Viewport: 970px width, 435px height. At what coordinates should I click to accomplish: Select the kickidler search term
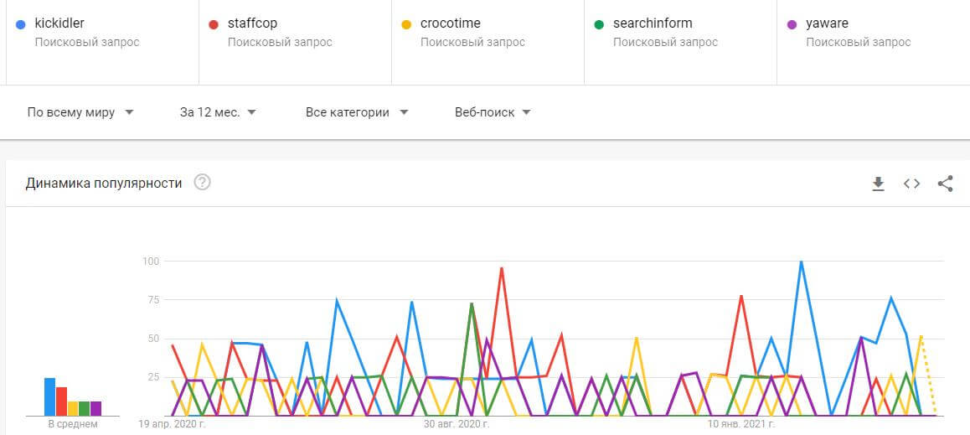59,23
